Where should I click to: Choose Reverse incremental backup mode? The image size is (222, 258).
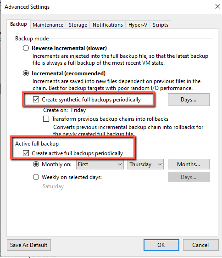[x=26, y=48]
